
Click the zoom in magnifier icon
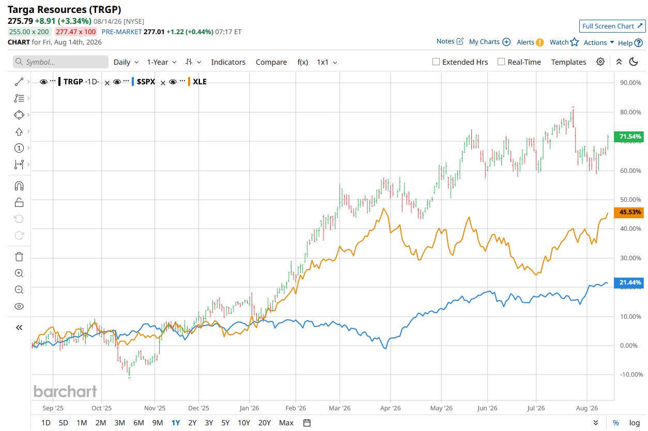click(19, 273)
